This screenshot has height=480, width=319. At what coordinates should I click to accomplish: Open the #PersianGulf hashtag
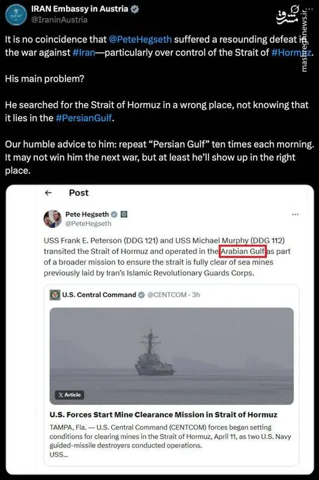click(x=84, y=118)
